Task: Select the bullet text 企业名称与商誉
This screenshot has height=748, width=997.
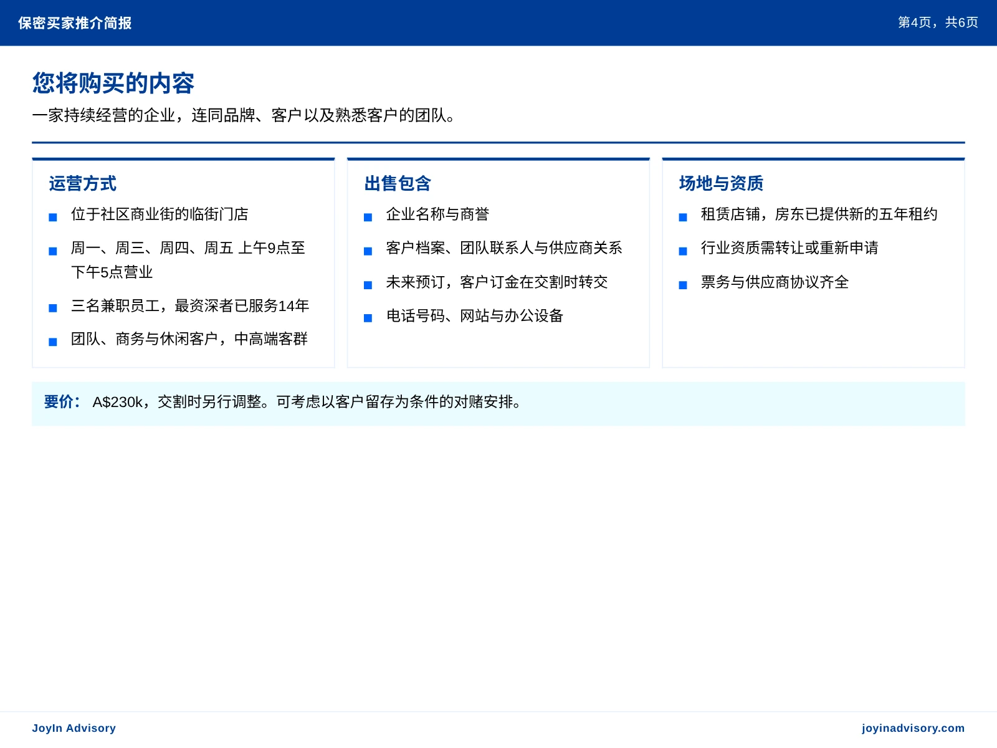Action: (x=437, y=214)
